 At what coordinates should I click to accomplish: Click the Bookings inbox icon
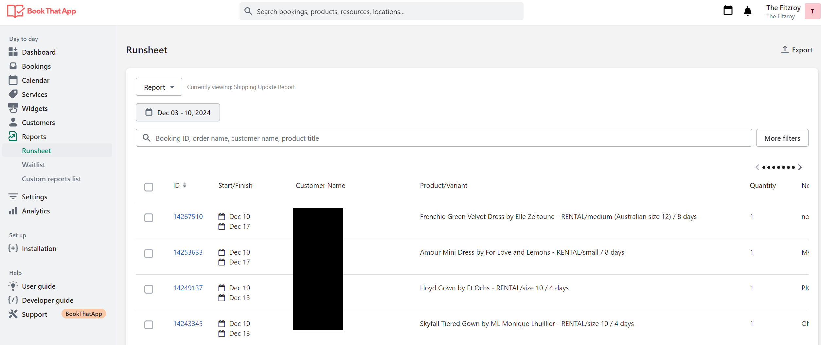(13, 66)
